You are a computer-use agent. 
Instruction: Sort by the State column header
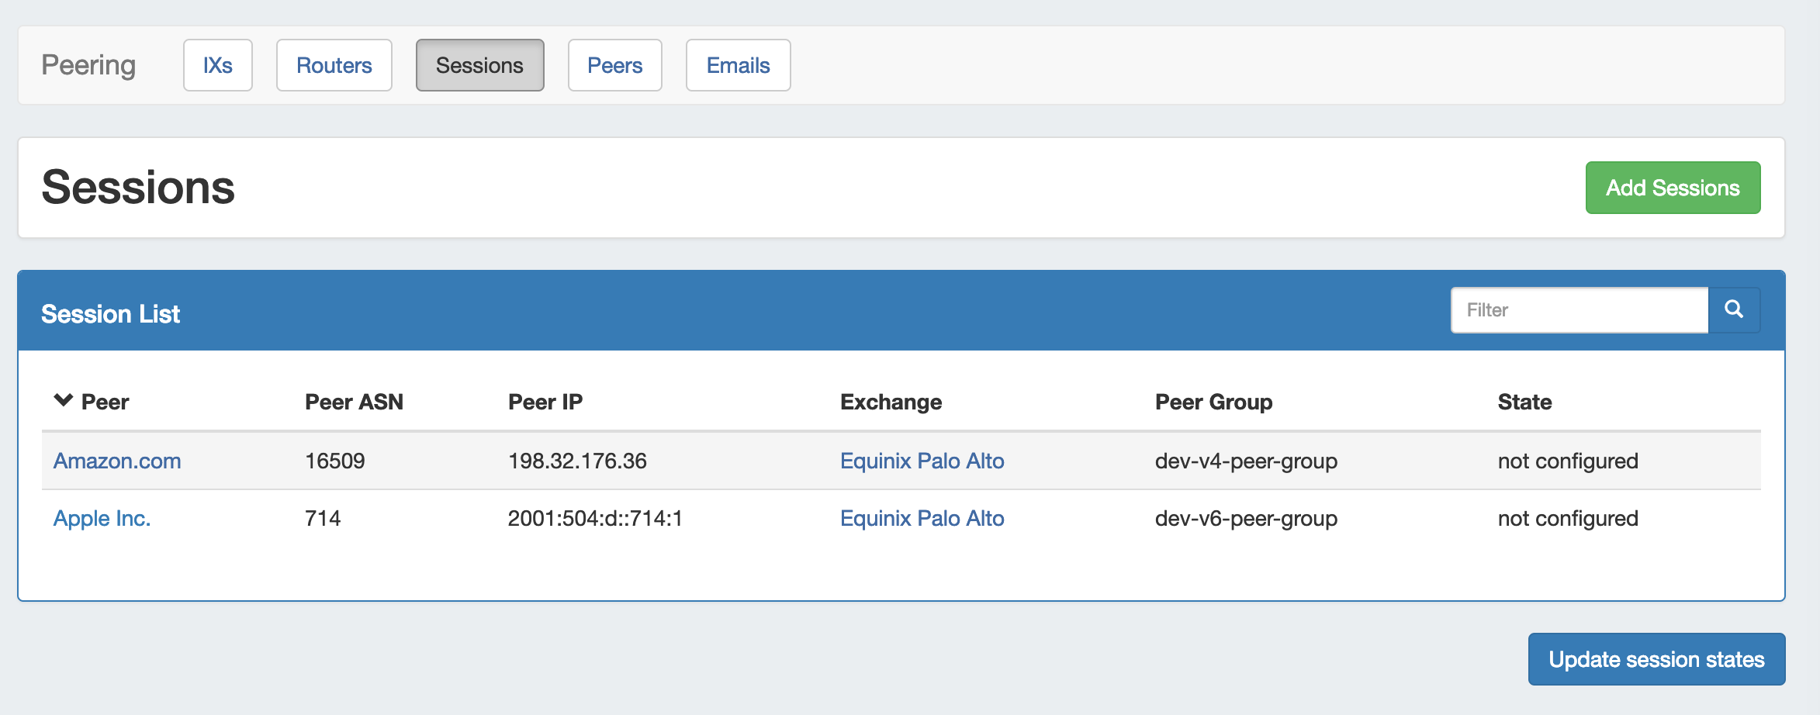tap(1525, 402)
